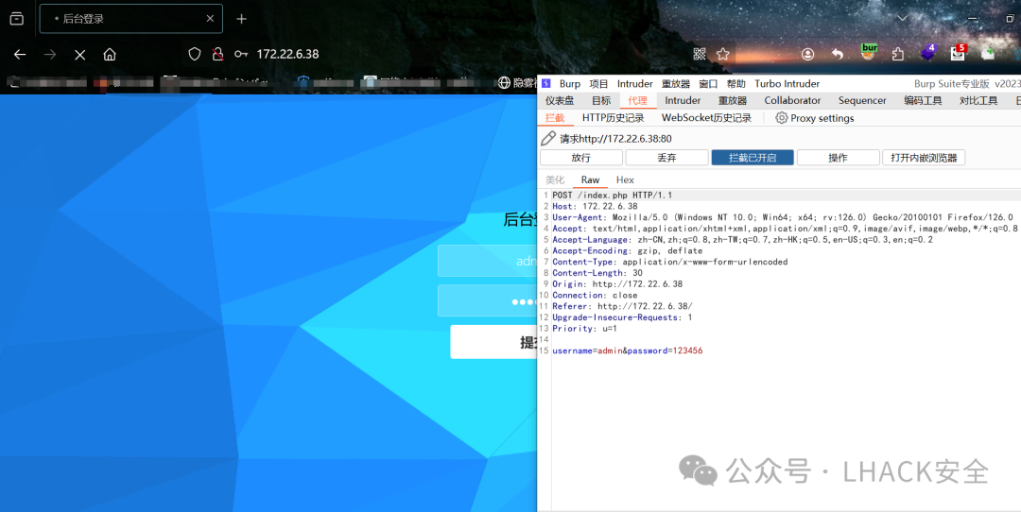The image size is (1021, 512).
Task: Open the QR code icon in address bar
Action: (700, 54)
